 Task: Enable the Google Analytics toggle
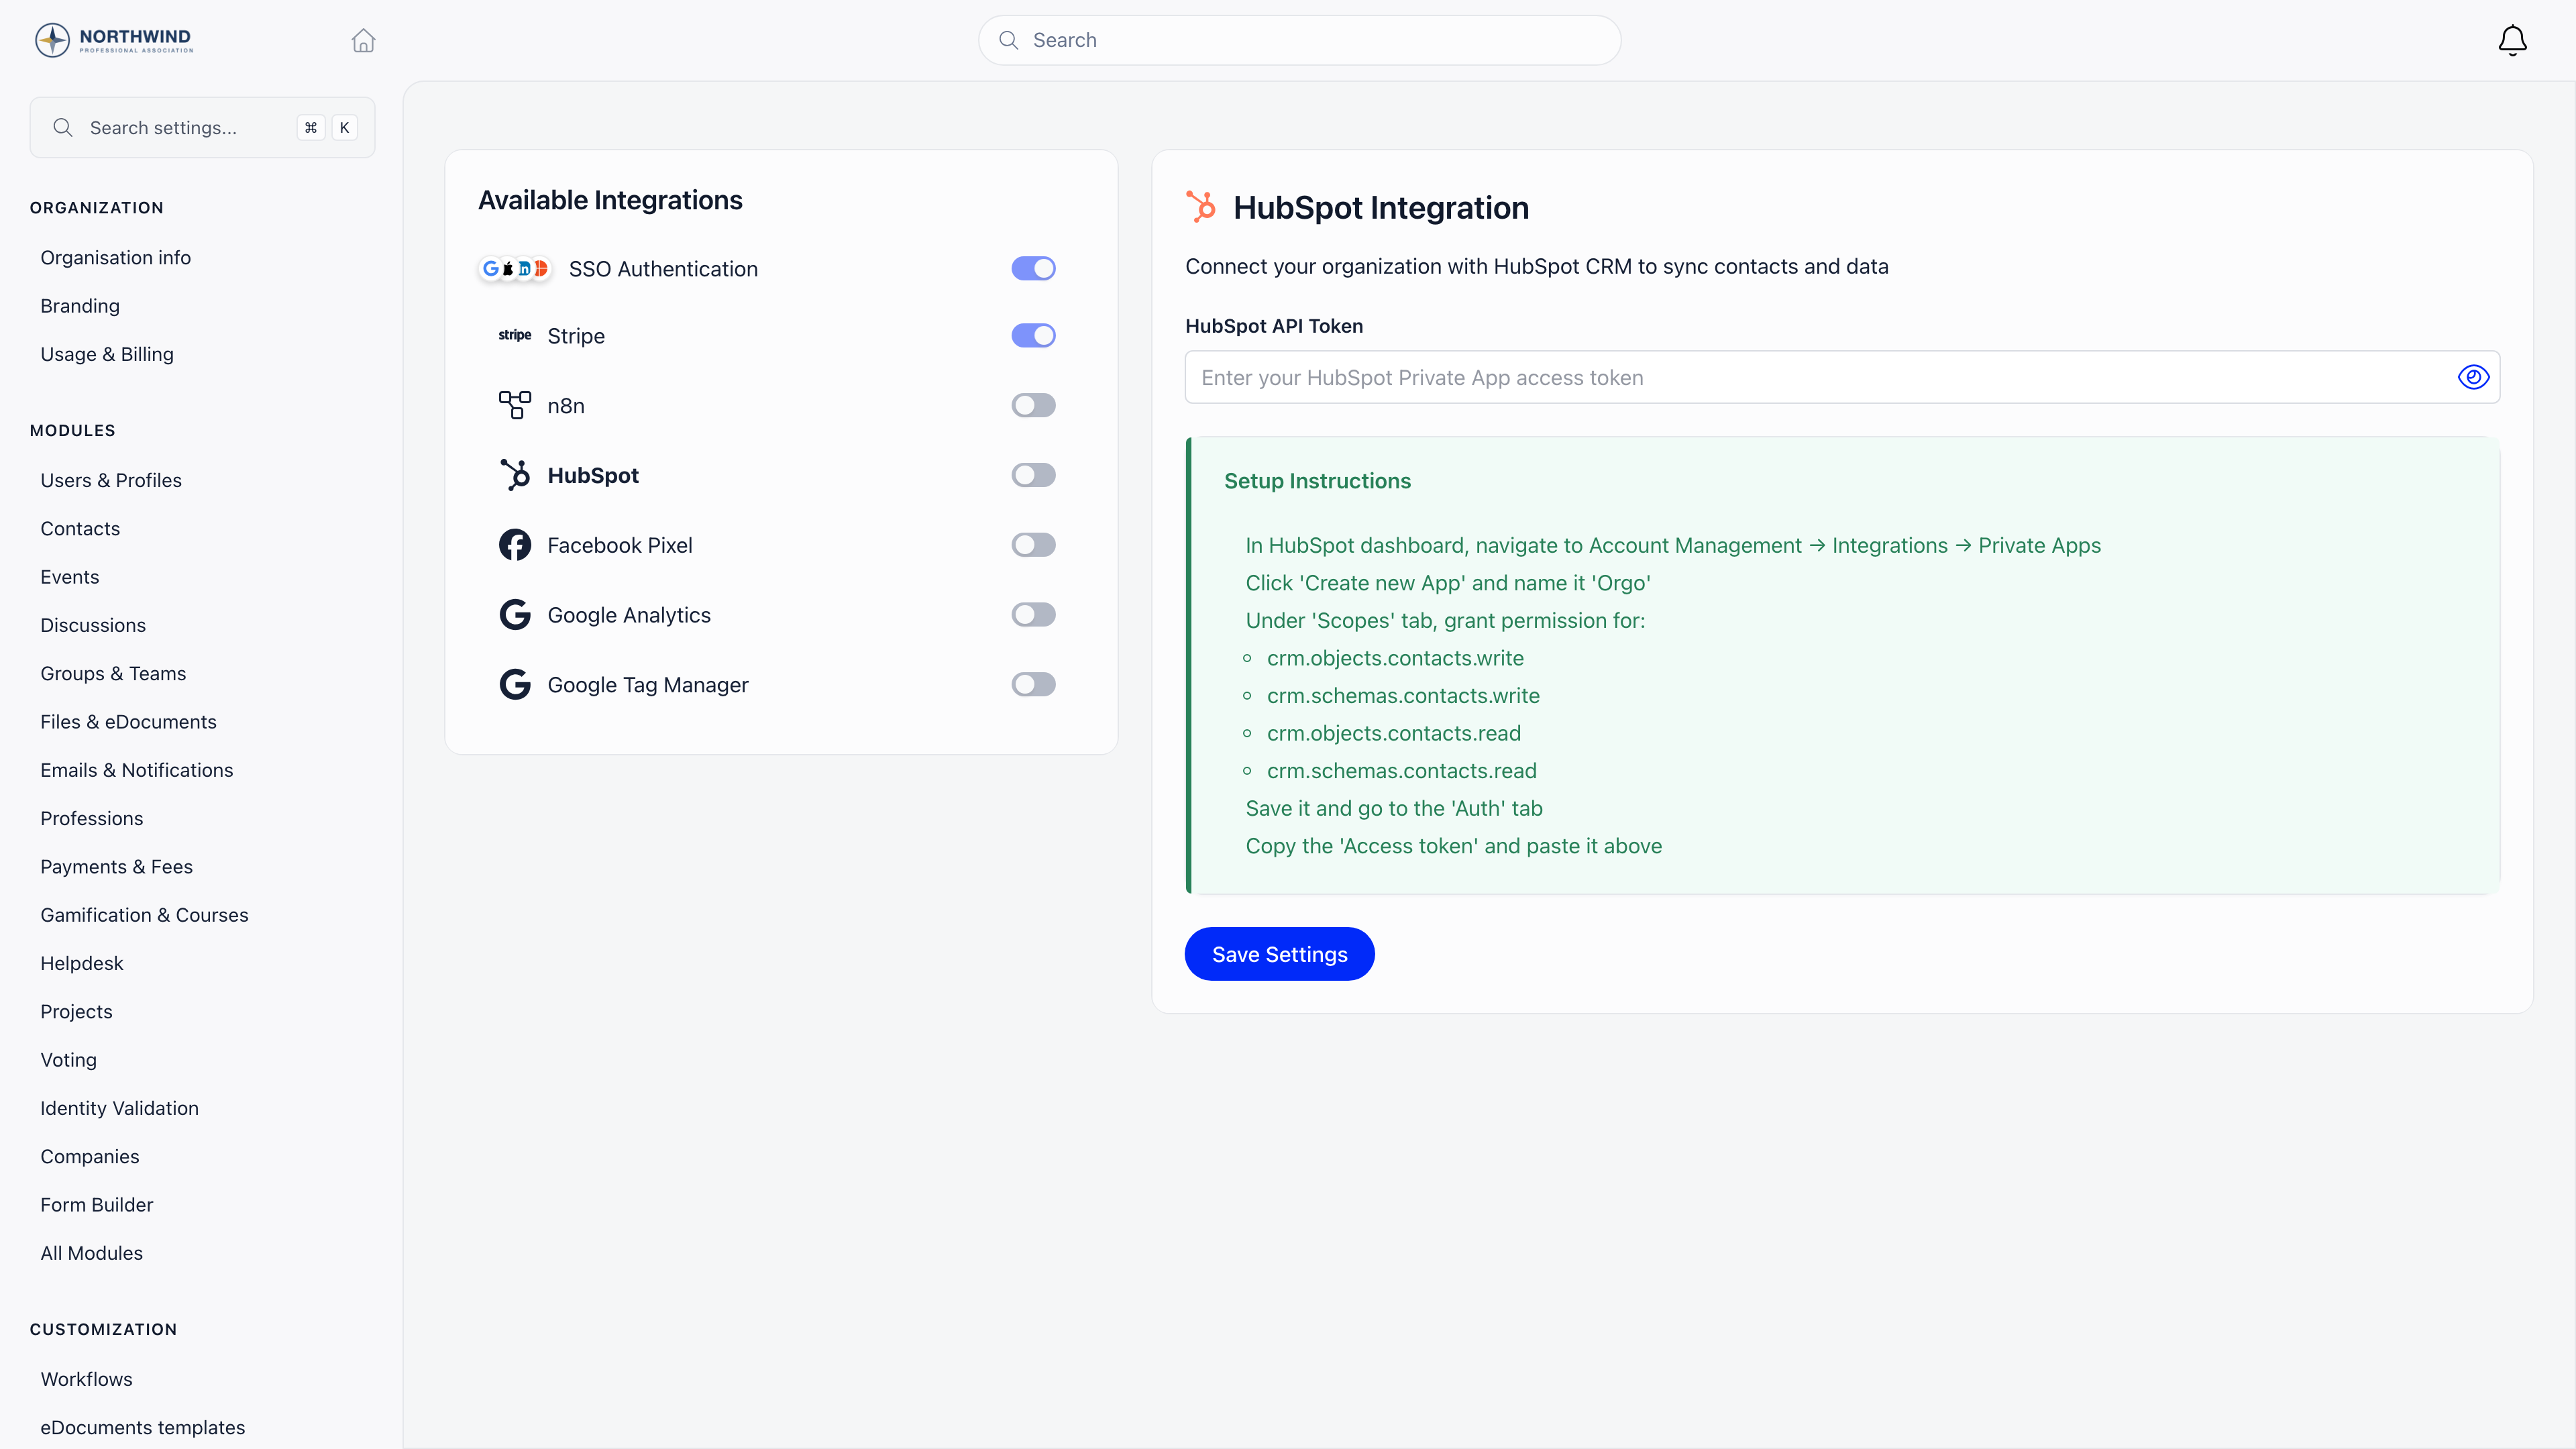coord(1033,615)
